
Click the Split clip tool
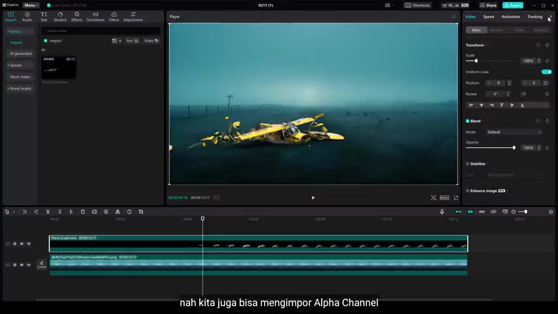click(x=48, y=212)
